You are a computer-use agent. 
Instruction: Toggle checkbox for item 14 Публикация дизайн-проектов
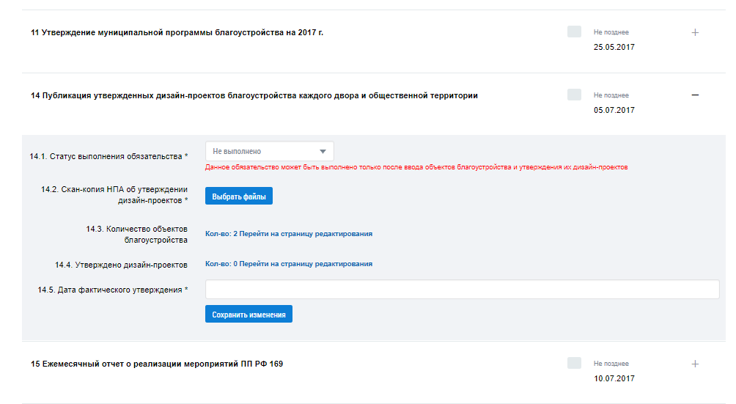(x=574, y=95)
